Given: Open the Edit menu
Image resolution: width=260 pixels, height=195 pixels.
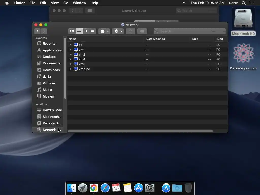Looking at the screenshot, I should pos(43,3).
